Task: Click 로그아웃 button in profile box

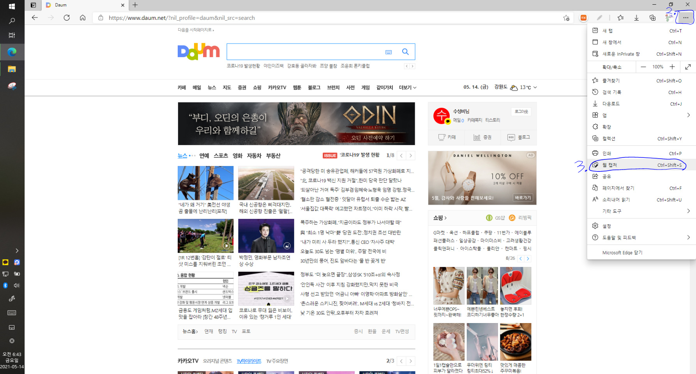Action: [x=521, y=112]
